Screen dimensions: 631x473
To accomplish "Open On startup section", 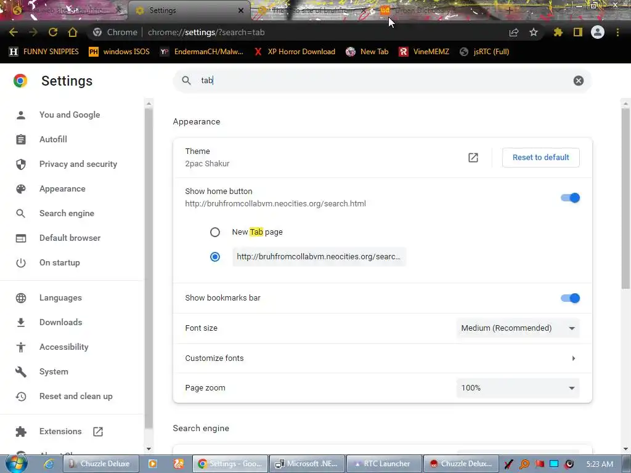I will click(60, 262).
